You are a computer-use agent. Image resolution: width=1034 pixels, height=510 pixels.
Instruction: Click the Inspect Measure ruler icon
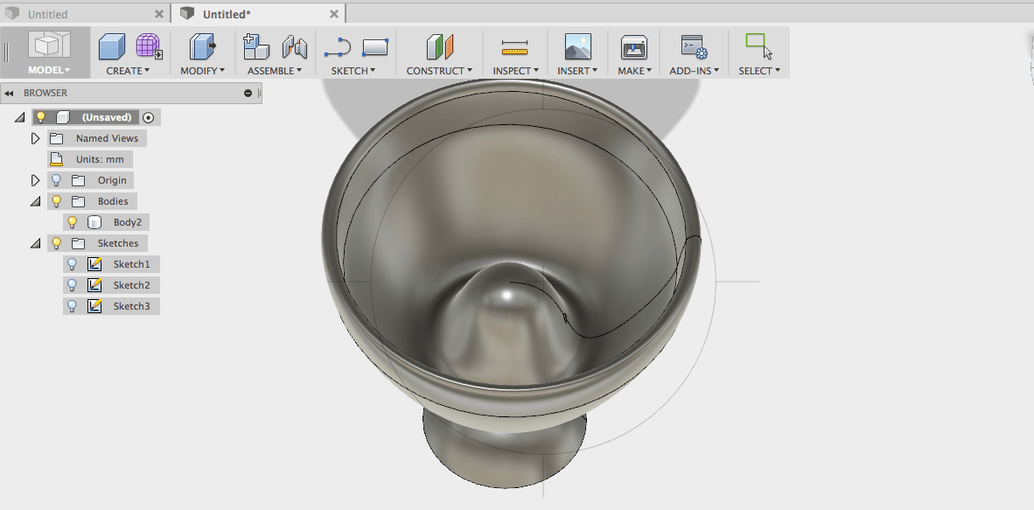coord(515,47)
